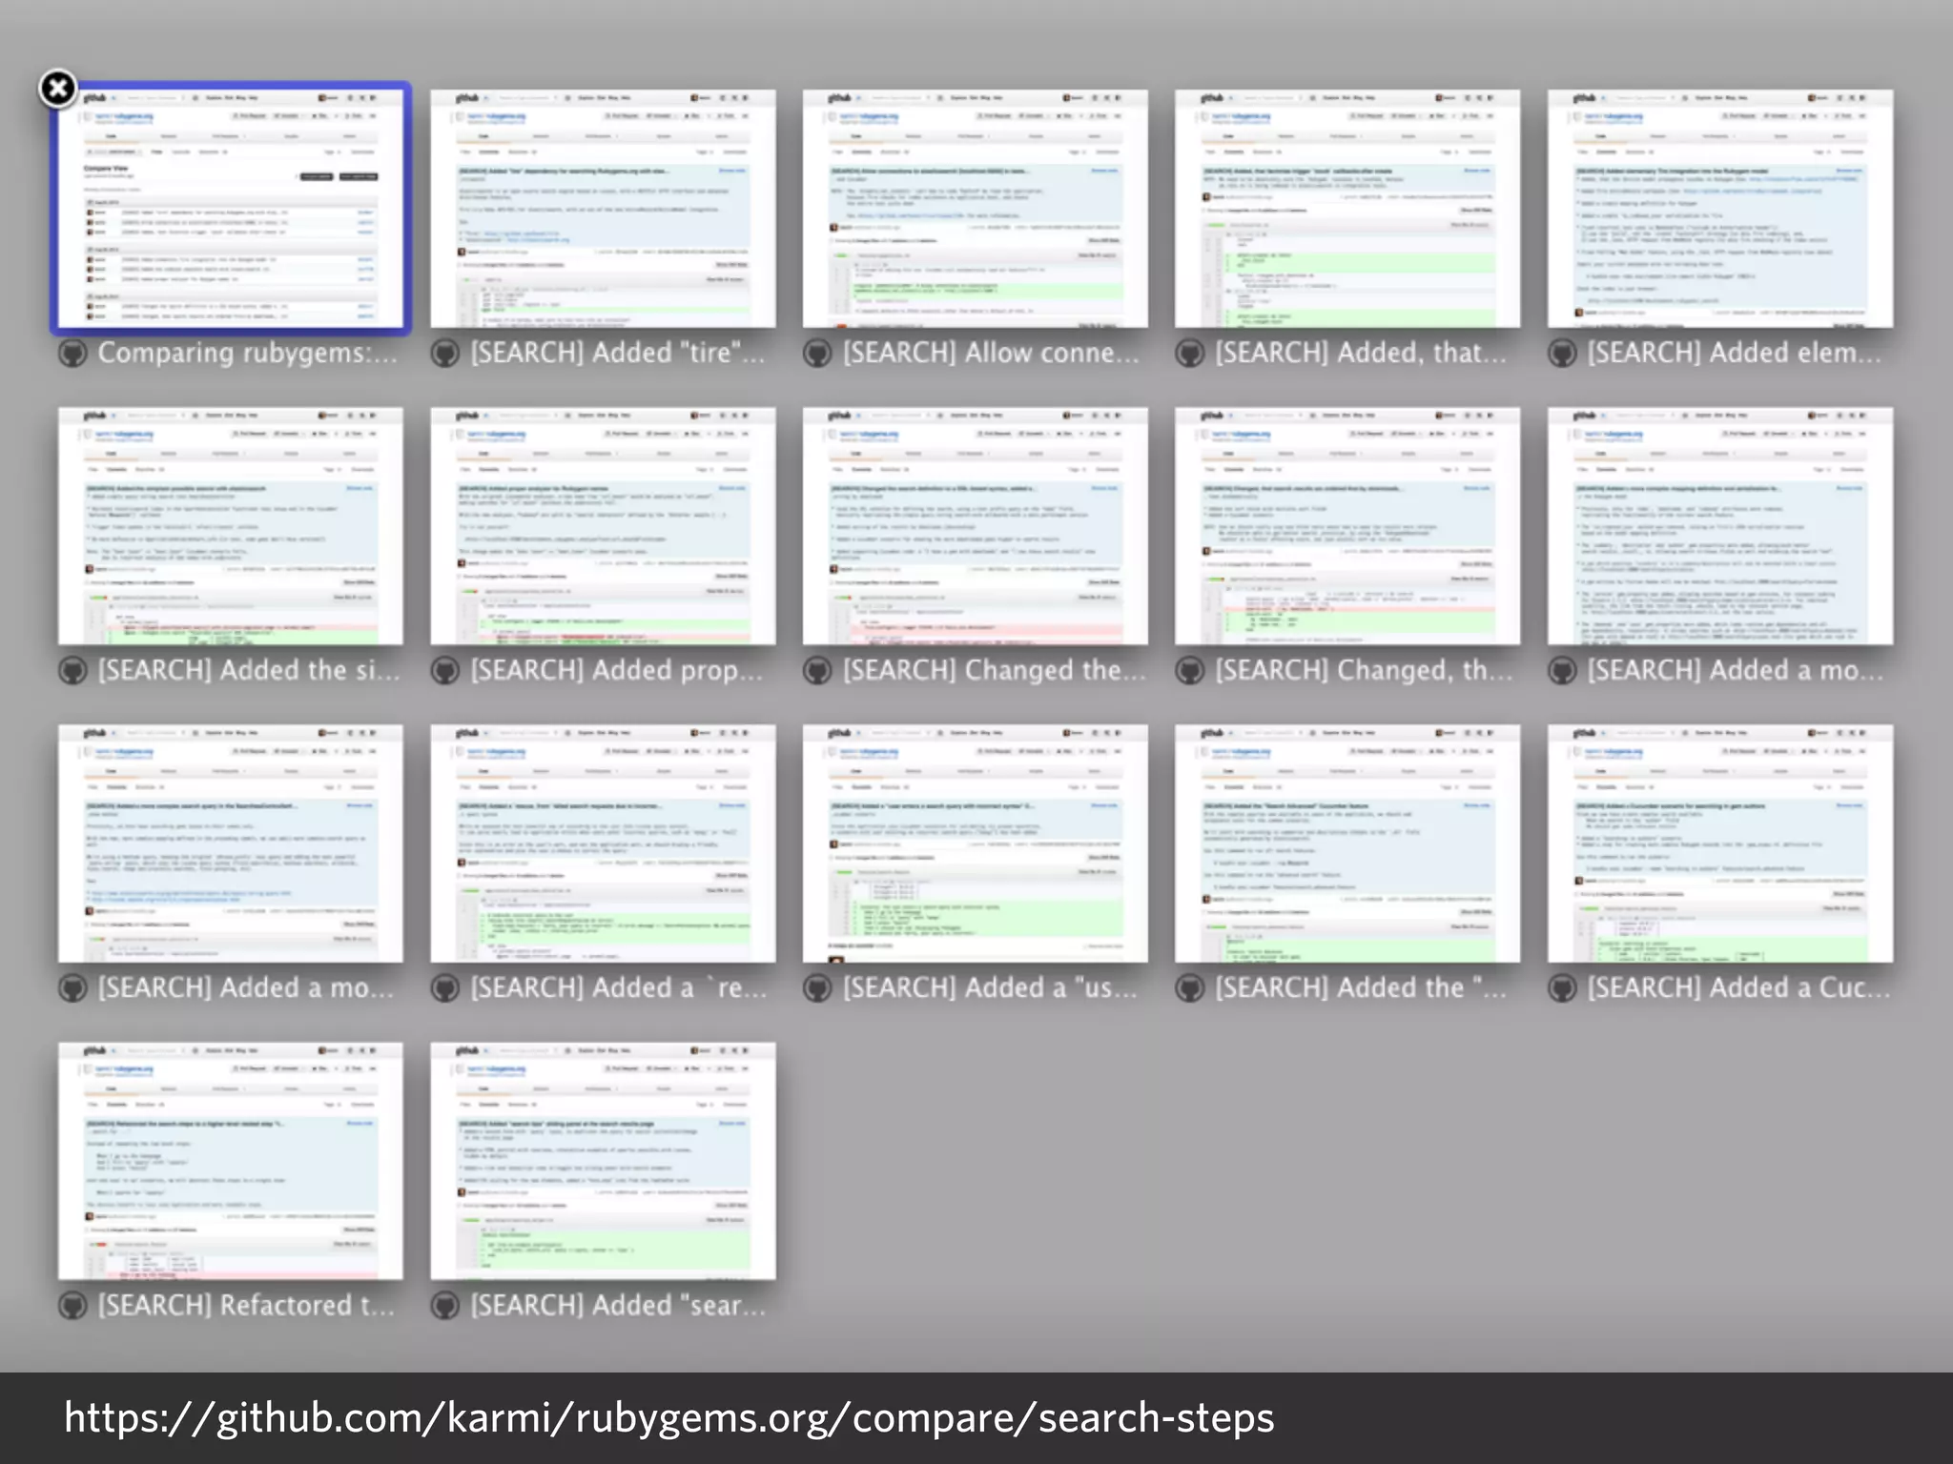1953x1464 pixels.
Task: Click GitHub icon beside Added prop label
Action: click(x=445, y=671)
